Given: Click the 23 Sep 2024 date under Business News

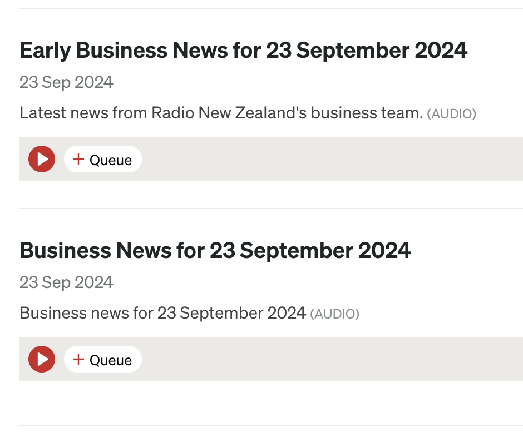Looking at the screenshot, I should click(x=66, y=282).
